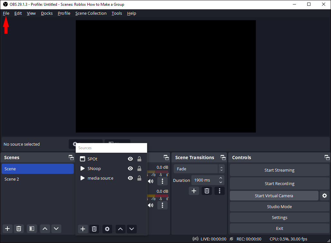Add a configurable scene transition

click(x=194, y=191)
